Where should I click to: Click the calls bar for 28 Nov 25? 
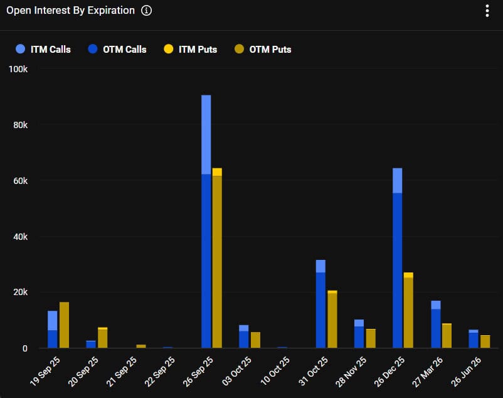[359, 333]
